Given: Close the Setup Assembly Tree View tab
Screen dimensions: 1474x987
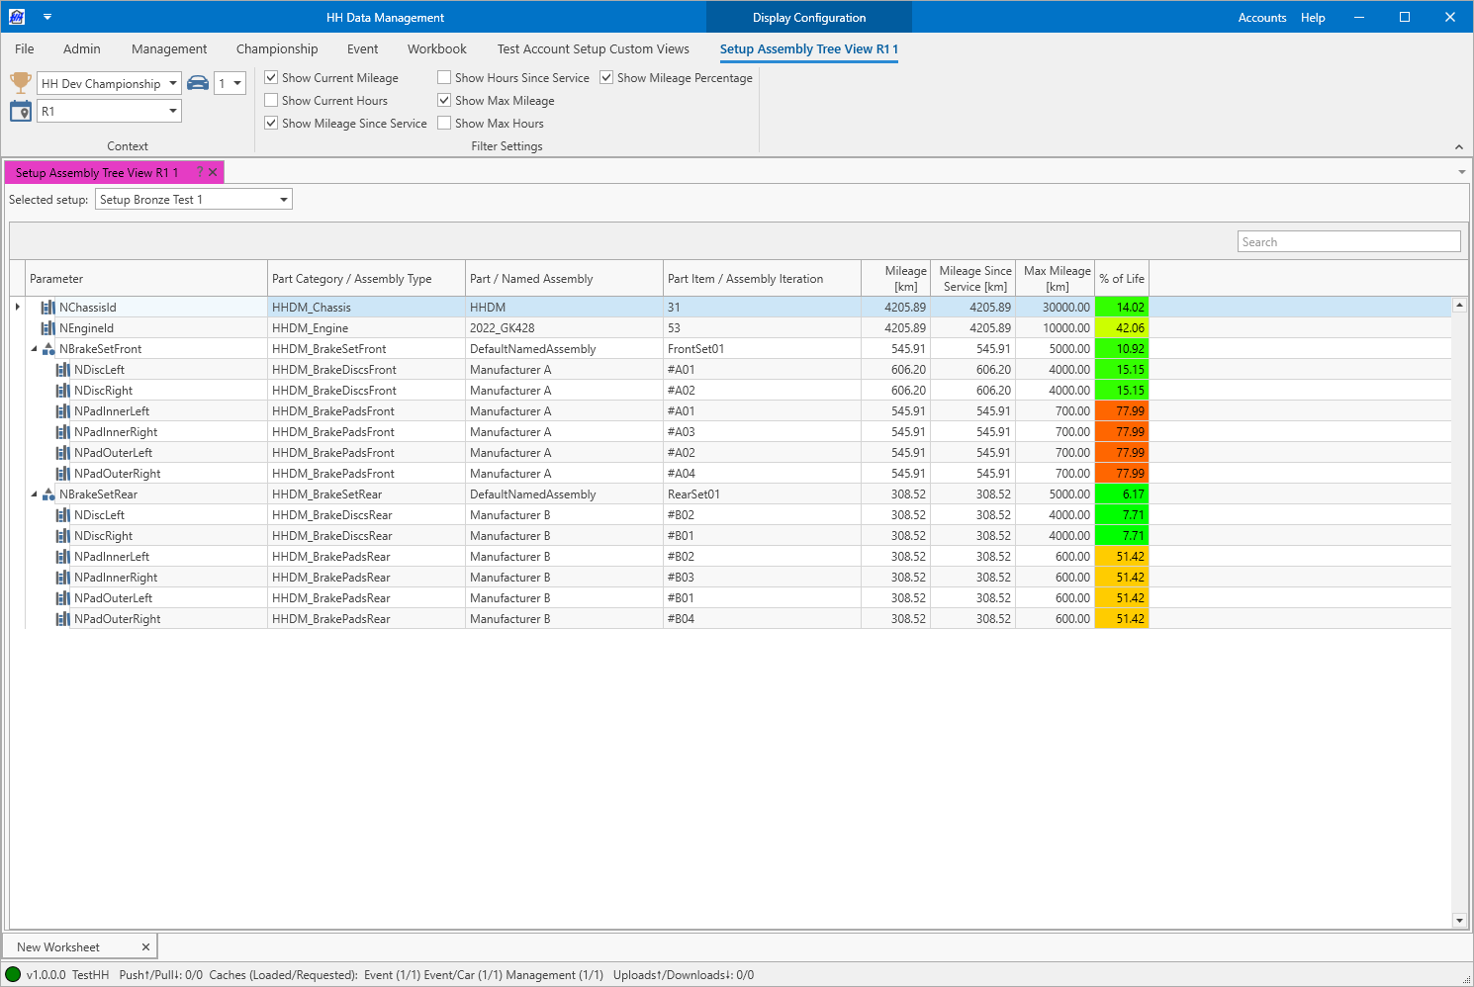Looking at the screenshot, I should pyautogui.click(x=213, y=172).
